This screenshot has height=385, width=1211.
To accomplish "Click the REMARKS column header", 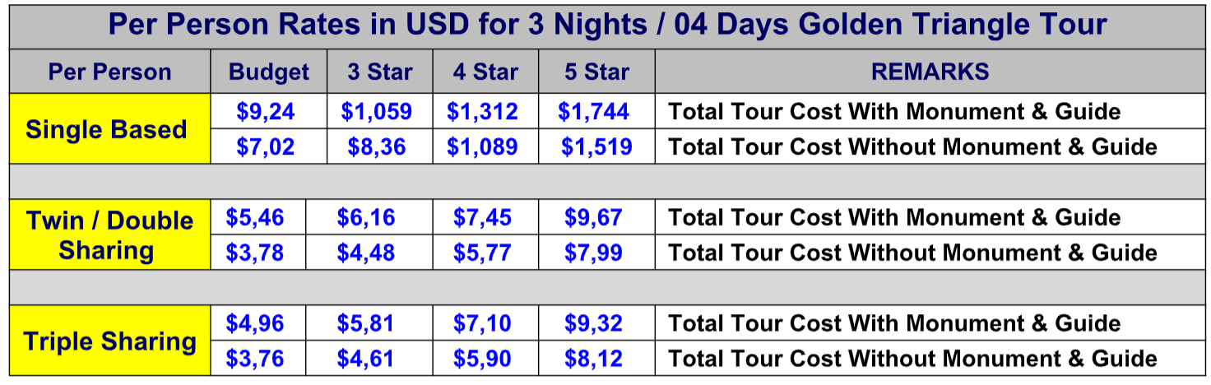I will [x=930, y=72].
